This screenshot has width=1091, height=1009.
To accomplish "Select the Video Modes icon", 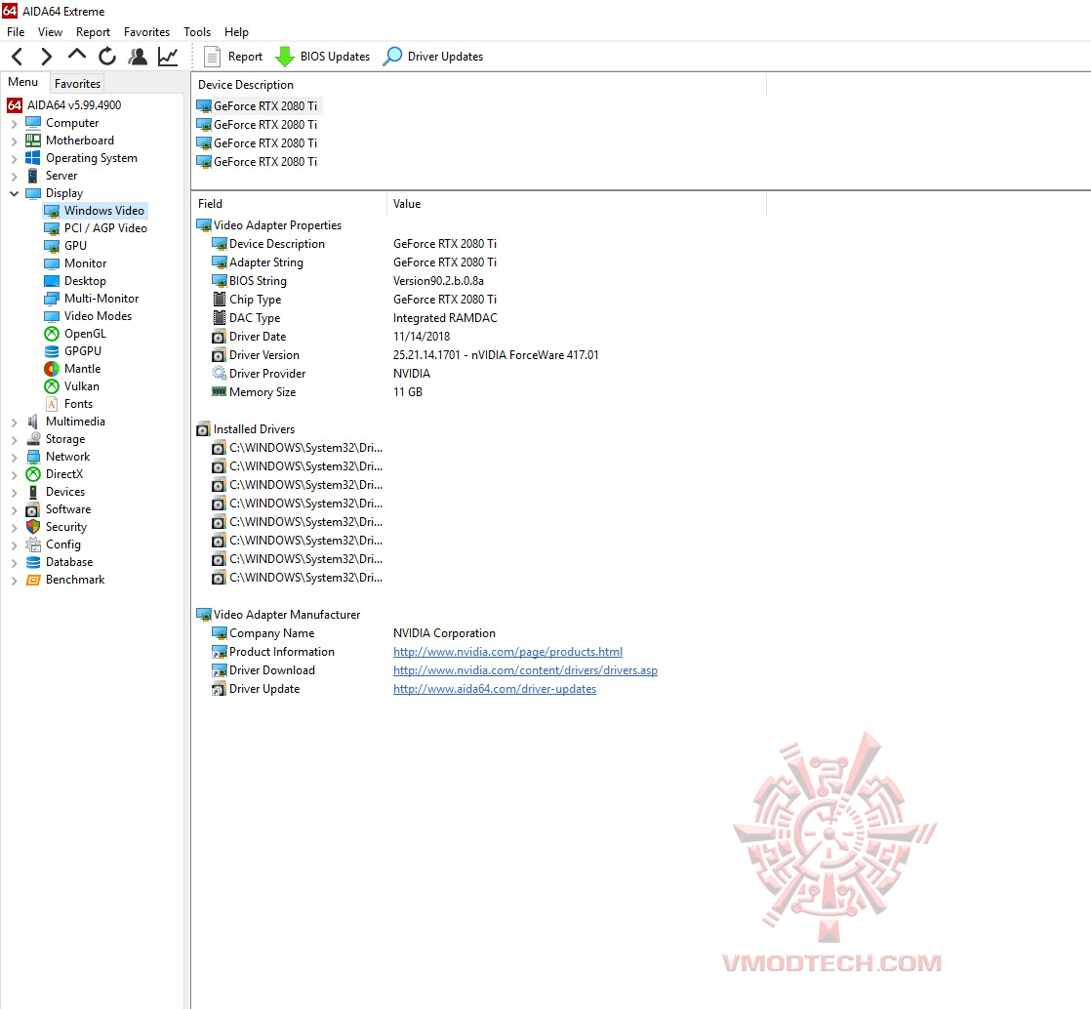I will click(x=52, y=316).
